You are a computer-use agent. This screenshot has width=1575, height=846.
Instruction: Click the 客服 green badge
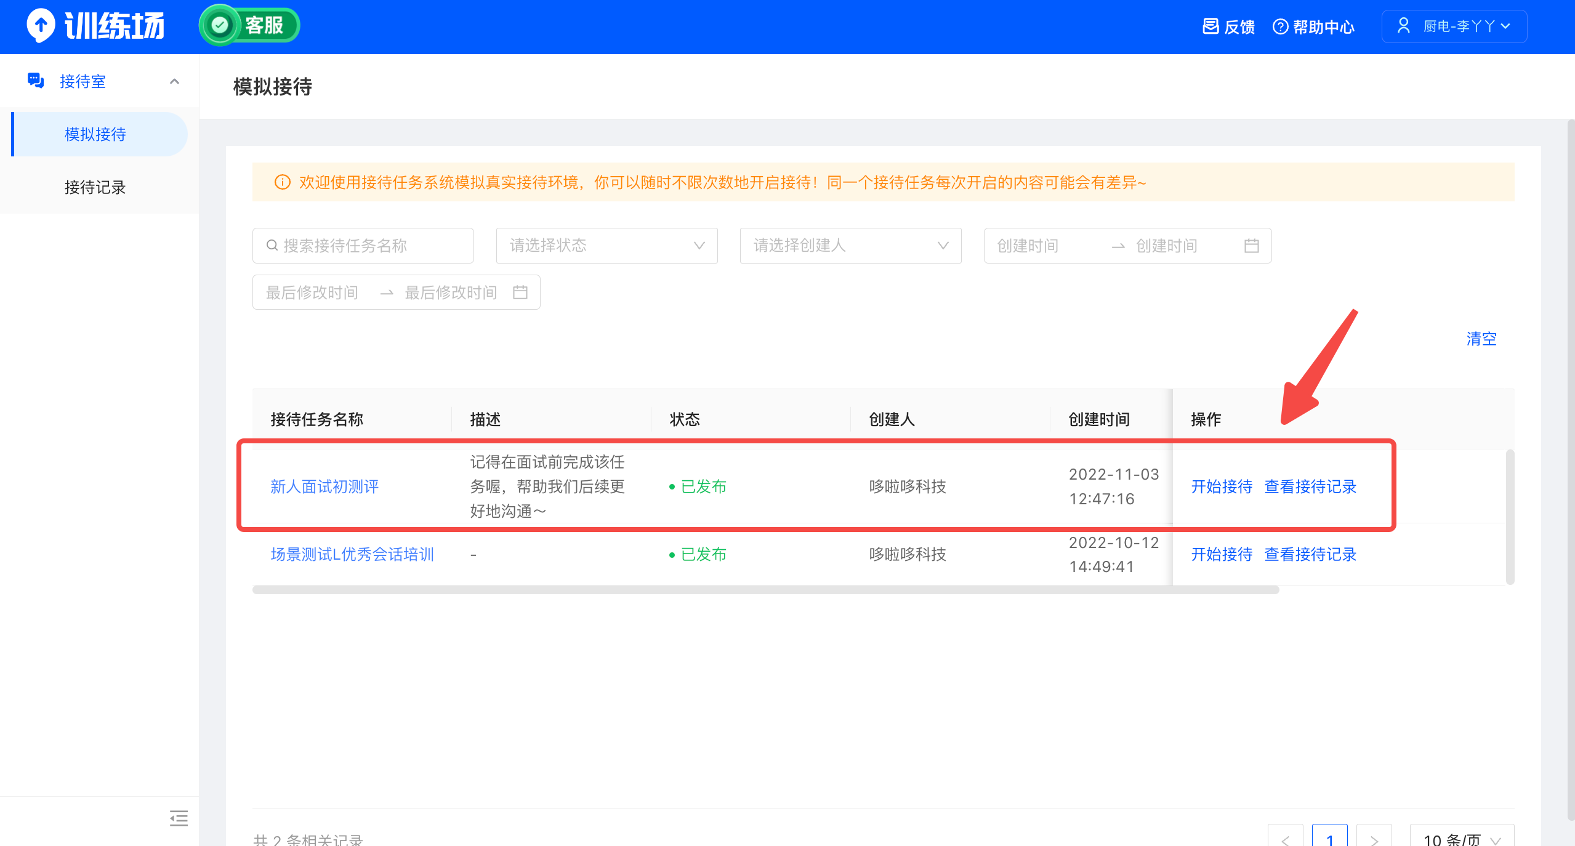249,25
